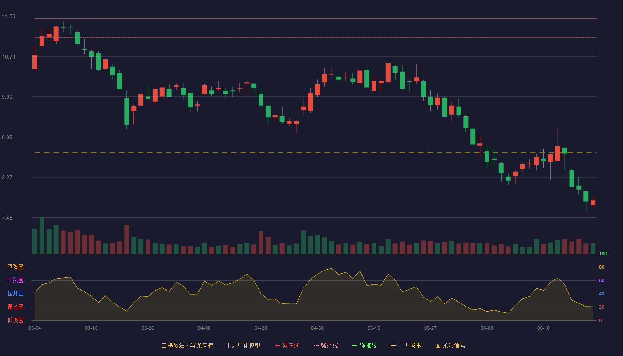
Task: Click the 03-04 date label
Action: 35,328
